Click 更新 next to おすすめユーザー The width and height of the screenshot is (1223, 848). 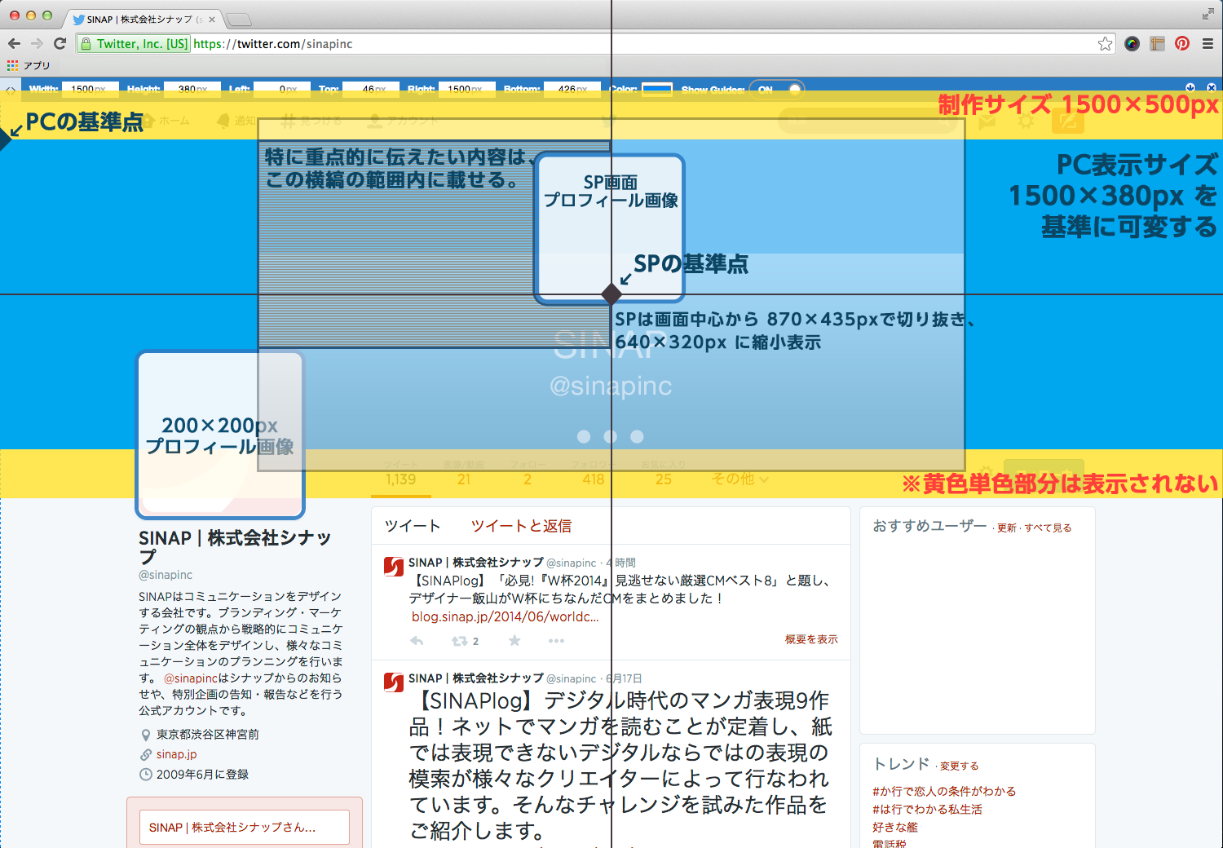point(1006,528)
